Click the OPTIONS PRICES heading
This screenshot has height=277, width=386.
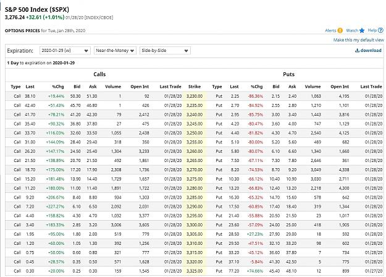[22, 31]
